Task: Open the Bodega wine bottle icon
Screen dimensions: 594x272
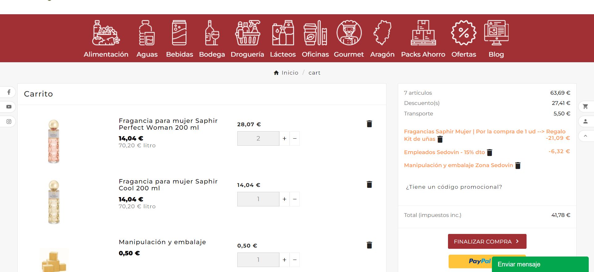Action: [x=212, y=33]
